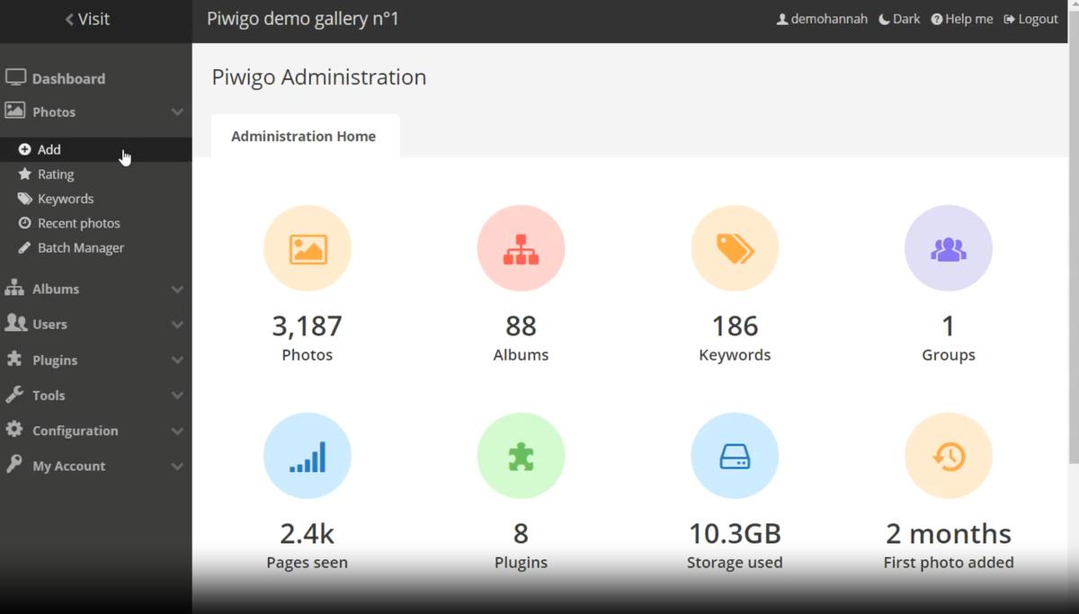Click the Piwigo demo gallery n°1 title
This screenshot has height=614, width=1079.
[x=303, y=19]
